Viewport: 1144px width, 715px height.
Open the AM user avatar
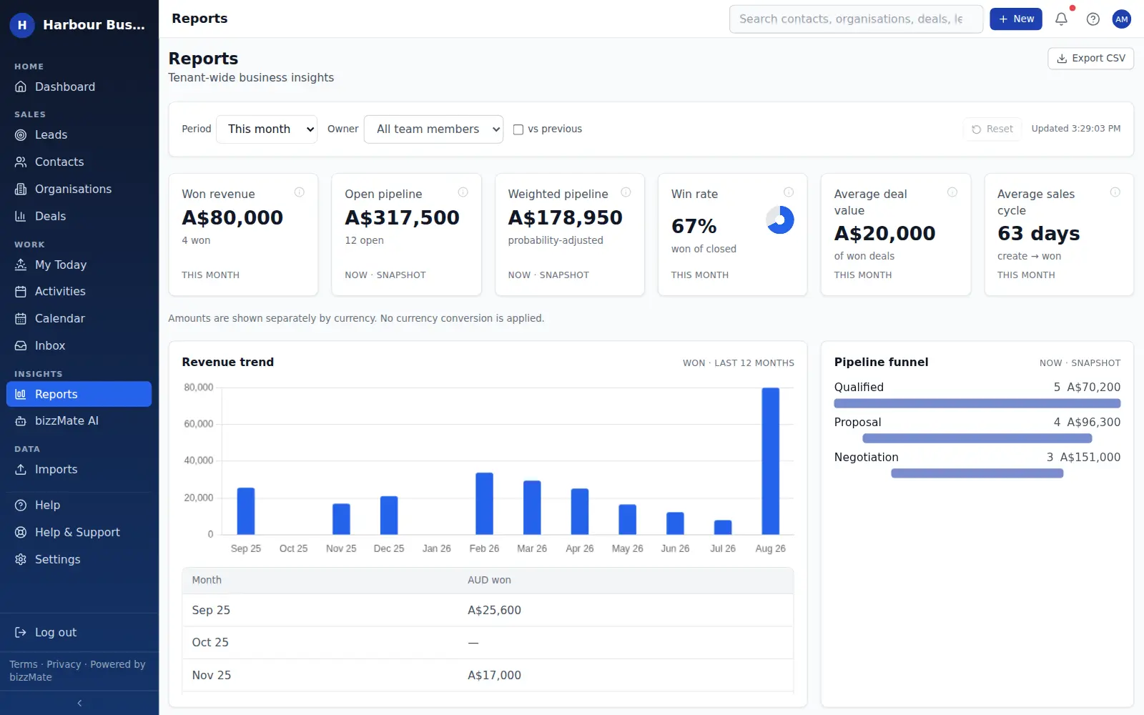(1121, 19)
